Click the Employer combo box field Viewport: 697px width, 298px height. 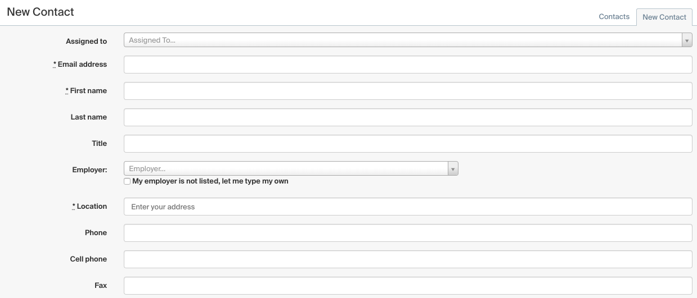291,168
